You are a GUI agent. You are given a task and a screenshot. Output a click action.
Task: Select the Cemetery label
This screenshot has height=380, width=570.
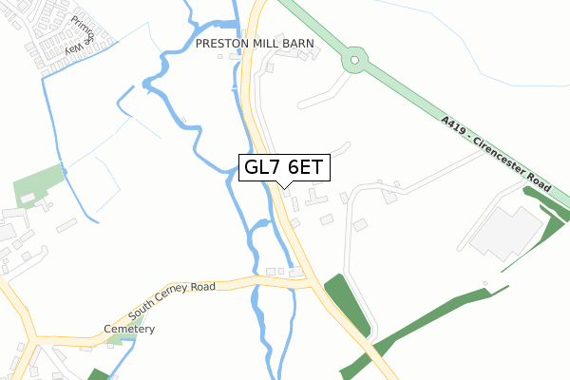tap(129, 329)
